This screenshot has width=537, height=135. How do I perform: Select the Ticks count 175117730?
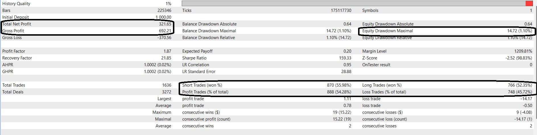click(x=341, y=10)
